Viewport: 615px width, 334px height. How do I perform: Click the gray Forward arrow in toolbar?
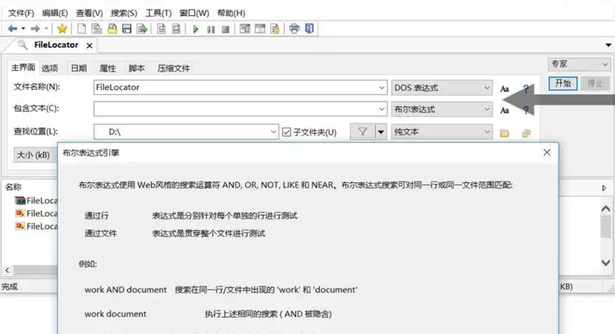click(35, 29)
